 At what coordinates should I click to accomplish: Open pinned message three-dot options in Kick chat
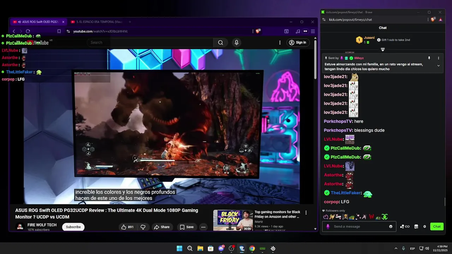click(439, 58)
